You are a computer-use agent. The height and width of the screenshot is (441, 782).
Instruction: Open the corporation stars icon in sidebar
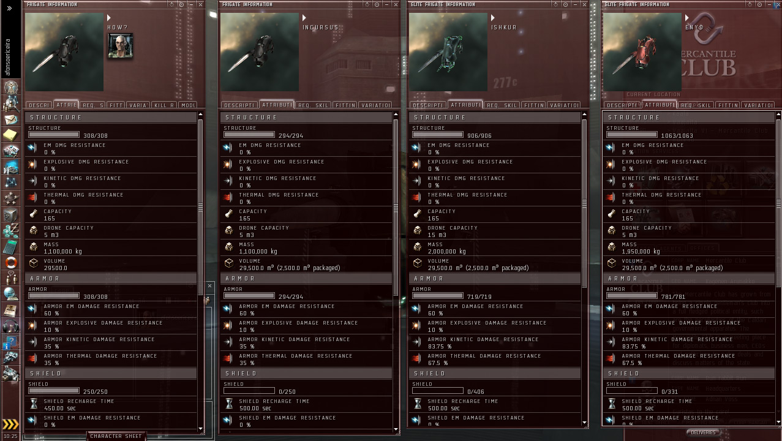(10, 198)
